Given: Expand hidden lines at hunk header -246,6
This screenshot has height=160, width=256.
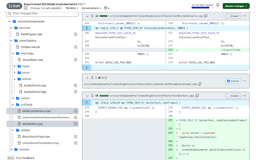Looking at the screenshot, I should [x=86, y=28].
